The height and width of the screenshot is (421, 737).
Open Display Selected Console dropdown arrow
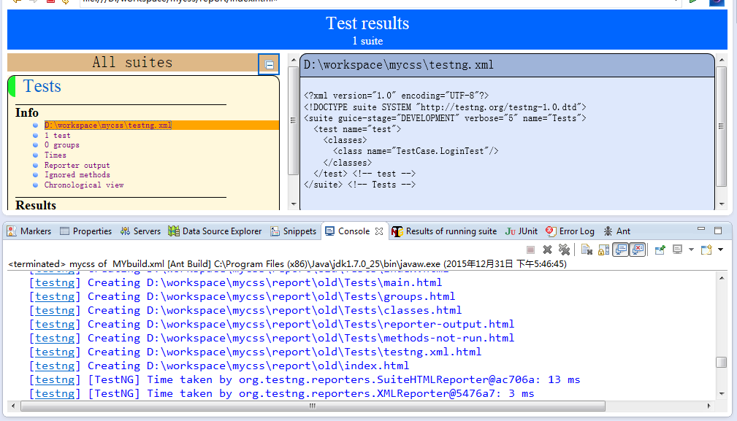click(691, 250)
